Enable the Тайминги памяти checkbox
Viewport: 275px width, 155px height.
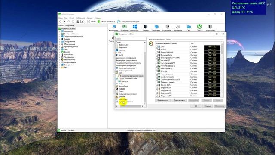pyautogui.click(x=156, y=82)
